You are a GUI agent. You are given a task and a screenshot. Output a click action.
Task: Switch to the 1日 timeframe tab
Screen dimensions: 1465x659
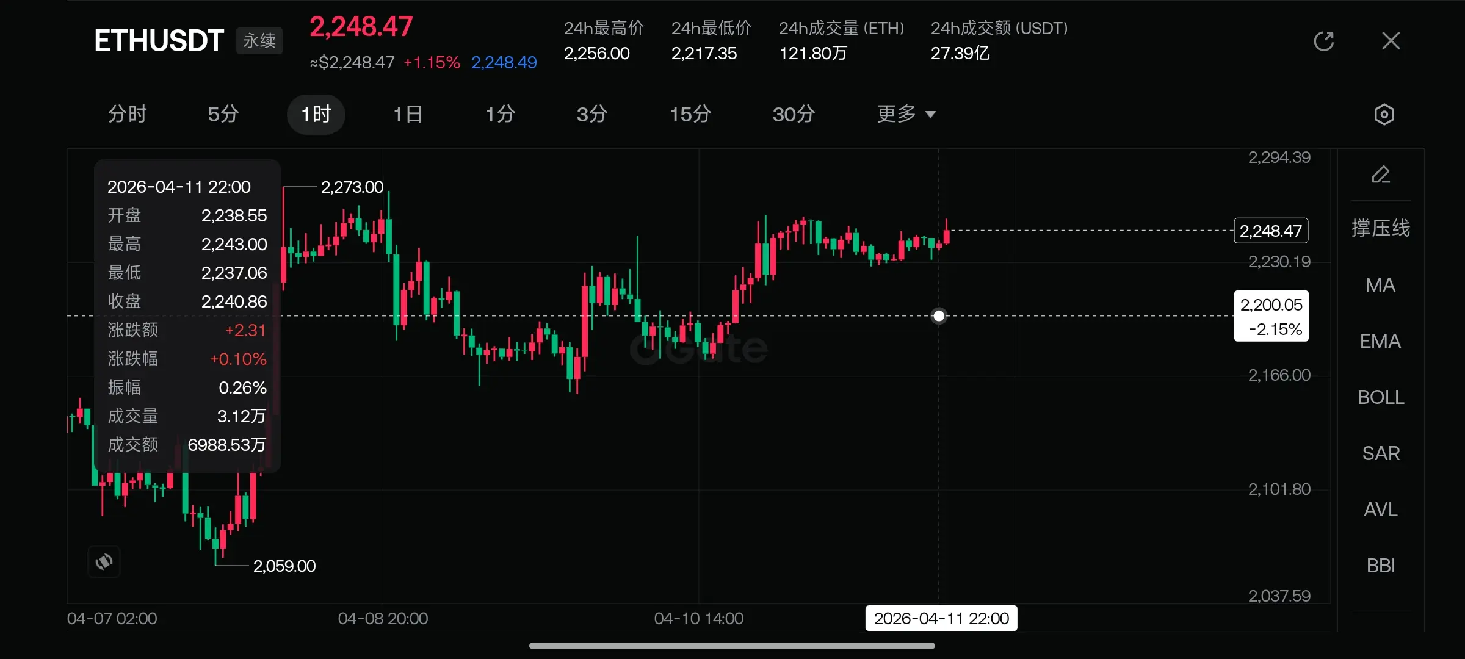[408, 114]
